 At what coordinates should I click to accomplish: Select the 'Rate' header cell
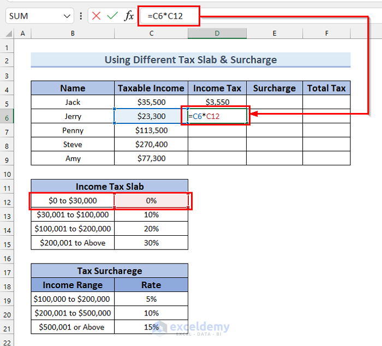(x=151, y=285)
